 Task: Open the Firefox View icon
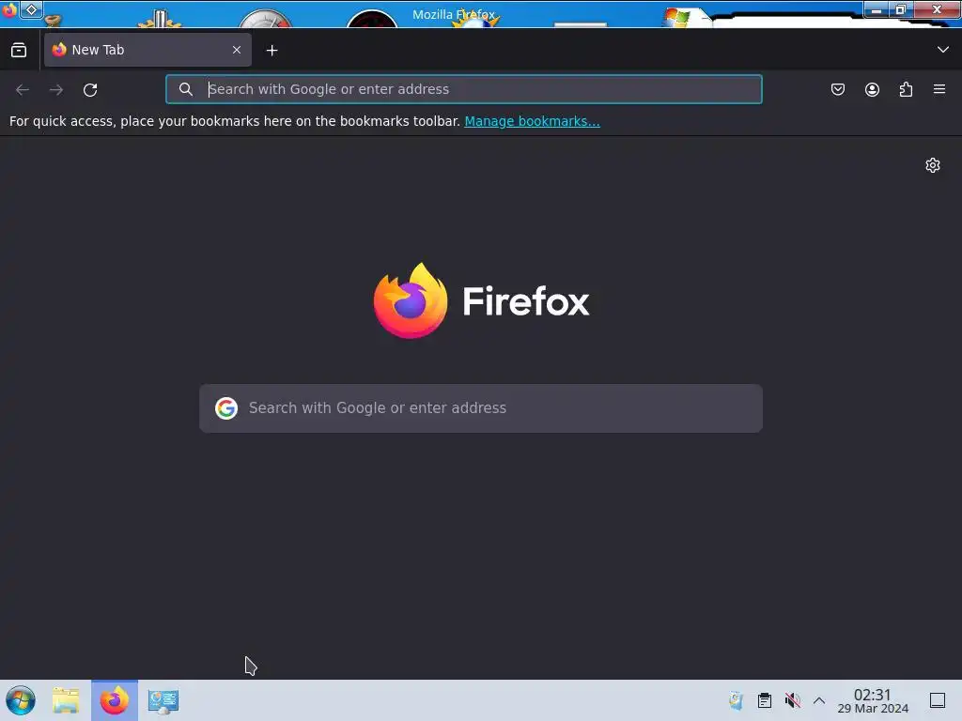pyautogui.click(x=19, y=51)
